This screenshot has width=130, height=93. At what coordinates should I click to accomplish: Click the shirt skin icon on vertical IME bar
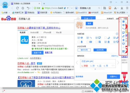(x=123, y=44)
